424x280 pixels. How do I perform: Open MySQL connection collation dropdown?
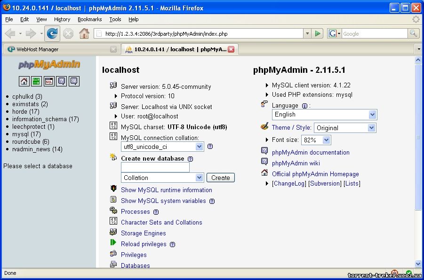click(x=162, y=147)
